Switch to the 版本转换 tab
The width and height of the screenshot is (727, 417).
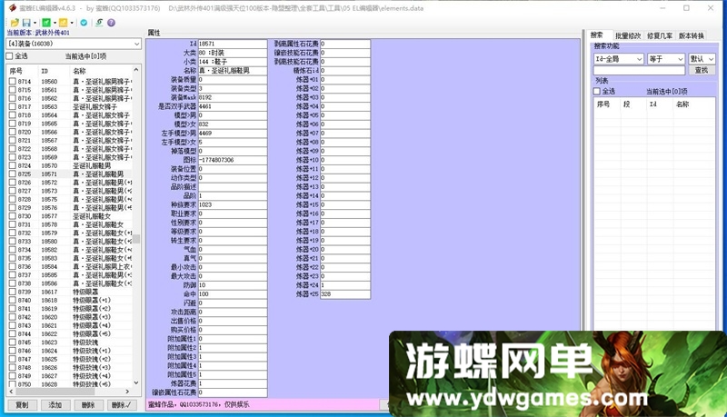pos(692,35)
